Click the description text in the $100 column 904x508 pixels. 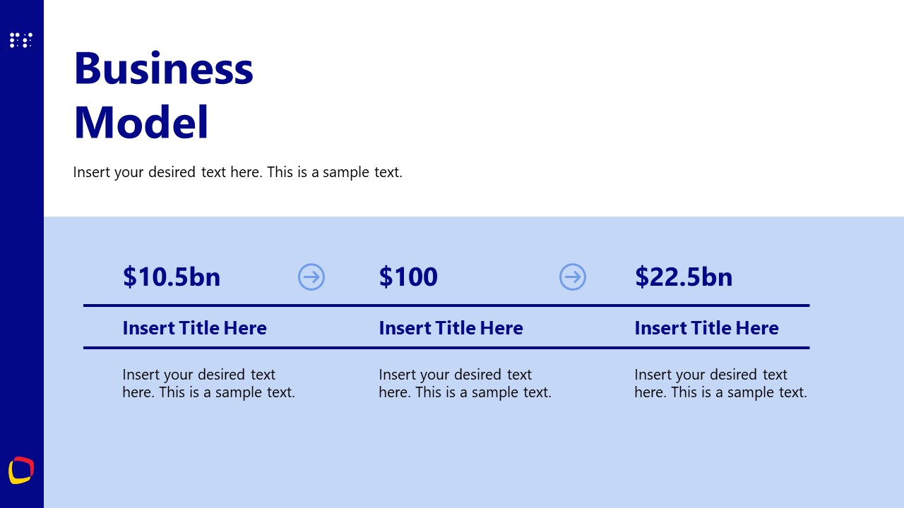point(465,383)
